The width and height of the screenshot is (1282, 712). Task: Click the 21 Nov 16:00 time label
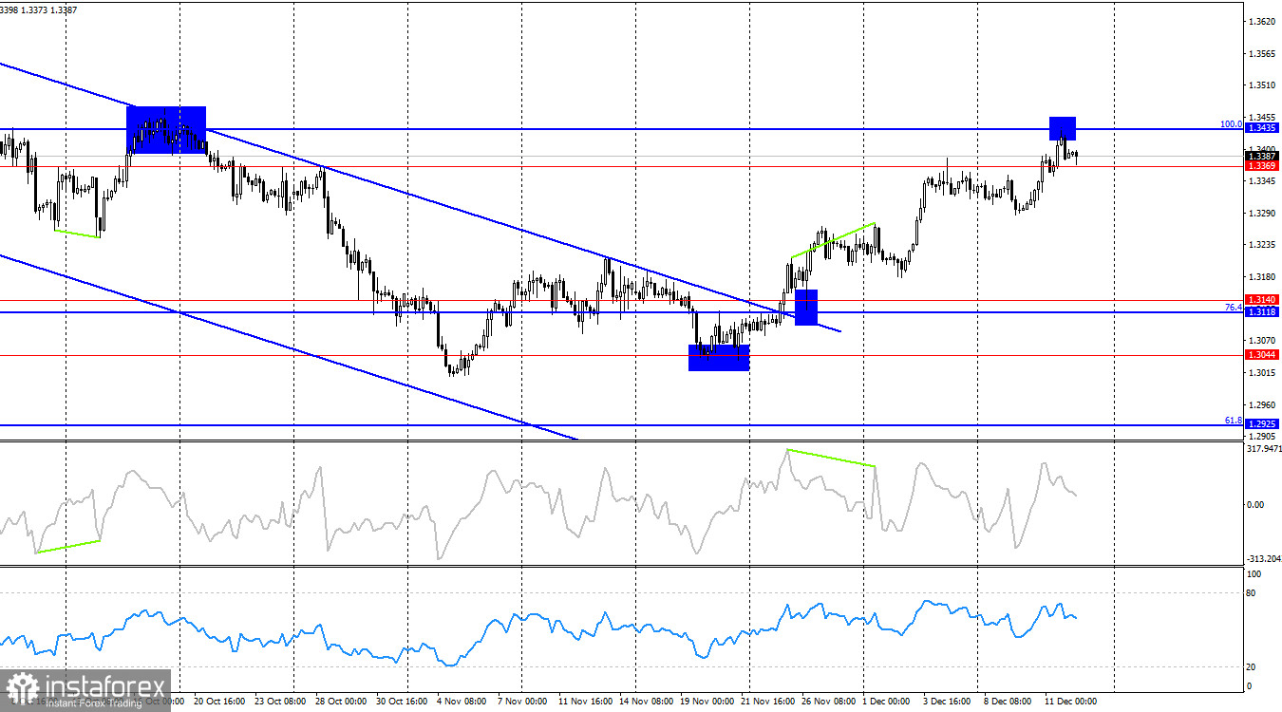click(767, 702)
